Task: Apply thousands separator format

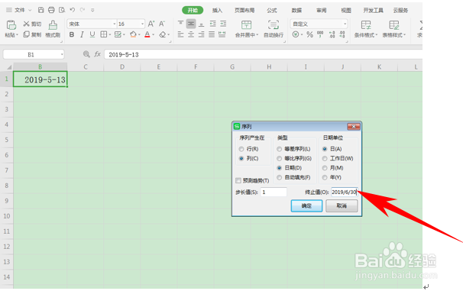Action: [x=320, y=34]
